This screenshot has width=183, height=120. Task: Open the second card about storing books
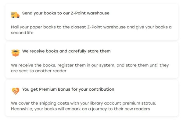click(x=92, y=60)
